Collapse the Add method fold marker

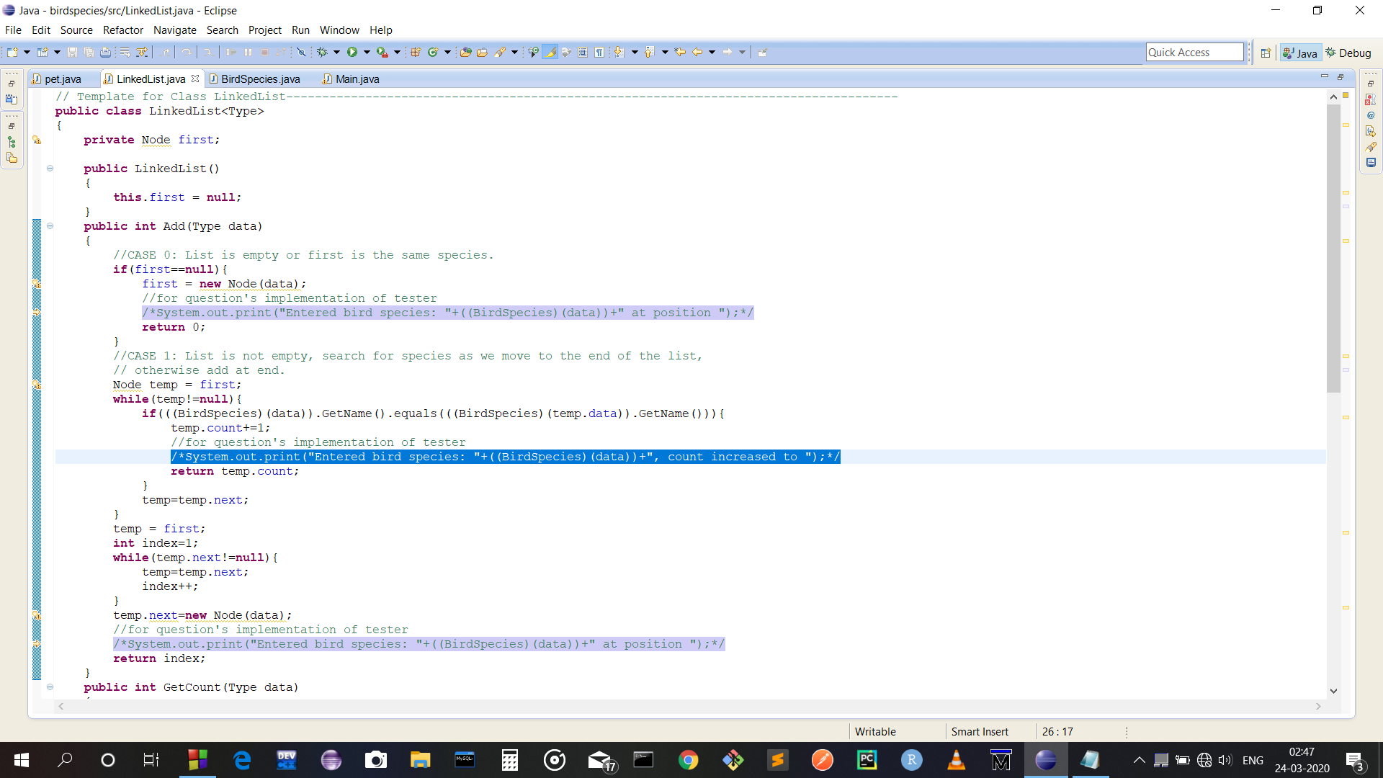[x=50, y=225]
